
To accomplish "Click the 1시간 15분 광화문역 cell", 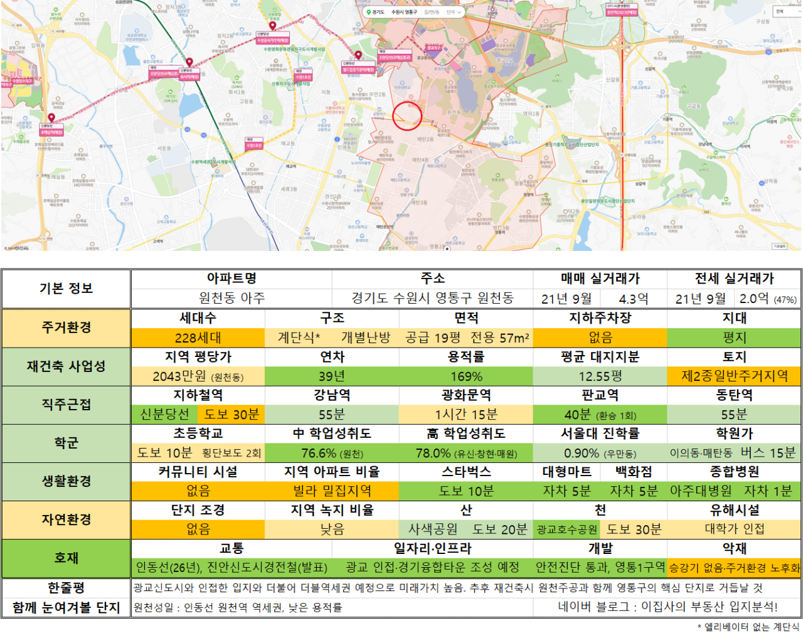I will pyautogui.click(x=466, y=415).
